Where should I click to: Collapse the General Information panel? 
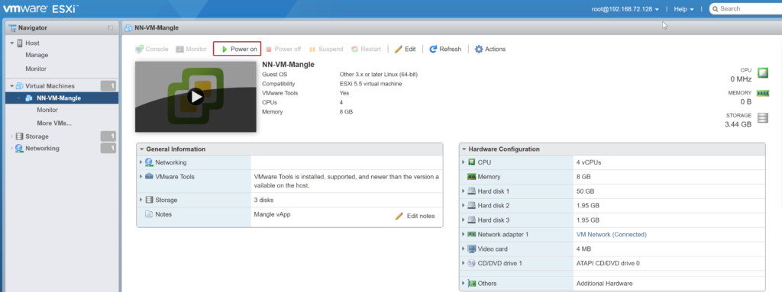141,149
